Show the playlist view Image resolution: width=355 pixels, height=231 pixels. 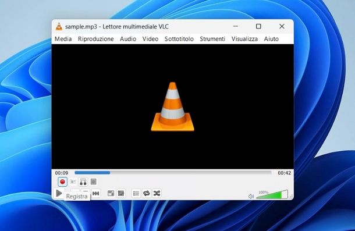[x=136, y=193]
